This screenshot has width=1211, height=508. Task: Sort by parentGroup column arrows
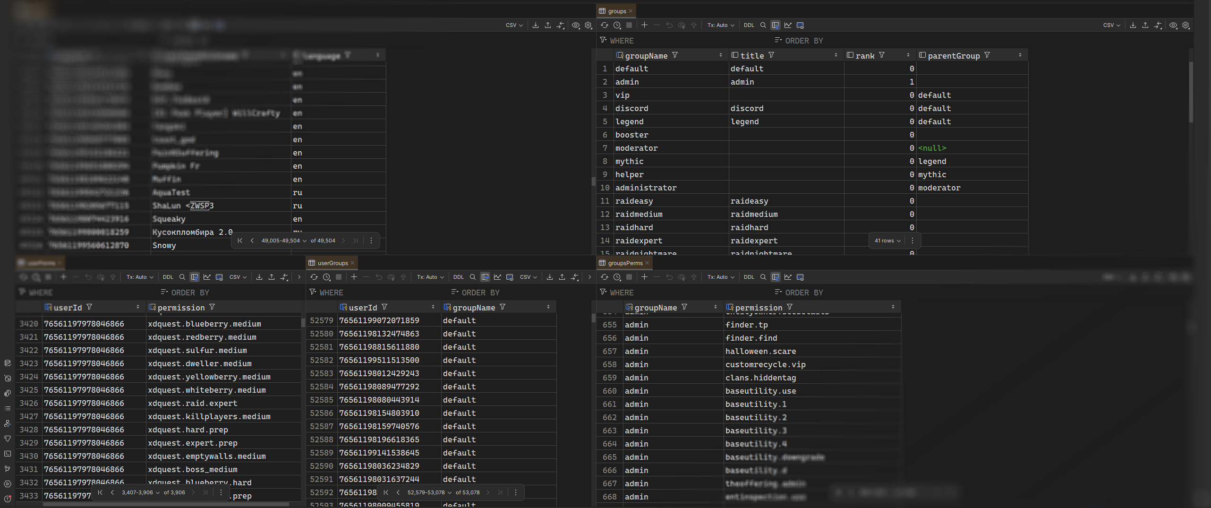[1020, 55]
